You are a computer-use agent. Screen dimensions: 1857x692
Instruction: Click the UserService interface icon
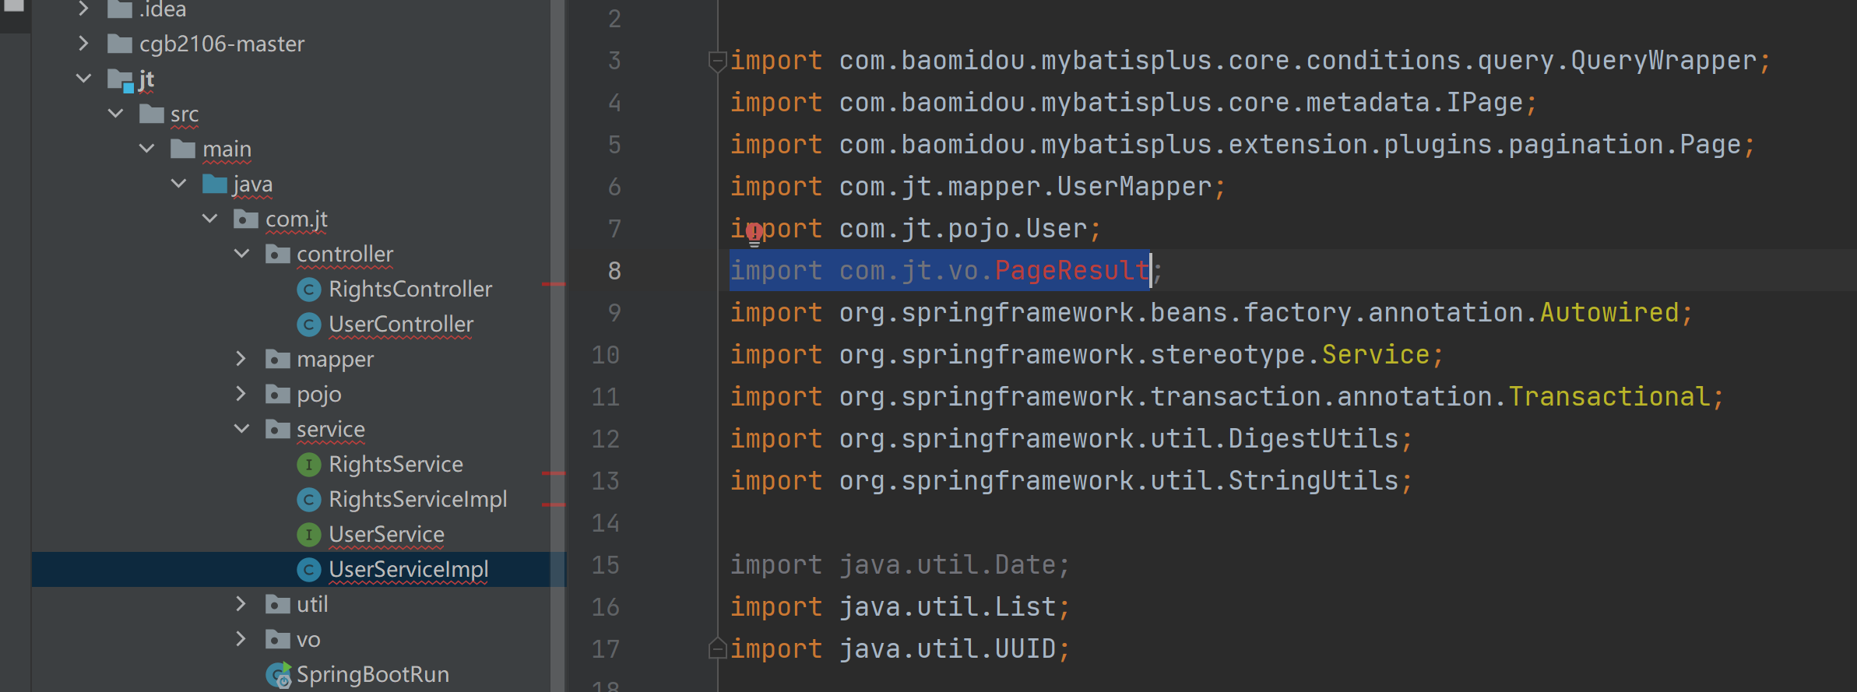[309, 535]
